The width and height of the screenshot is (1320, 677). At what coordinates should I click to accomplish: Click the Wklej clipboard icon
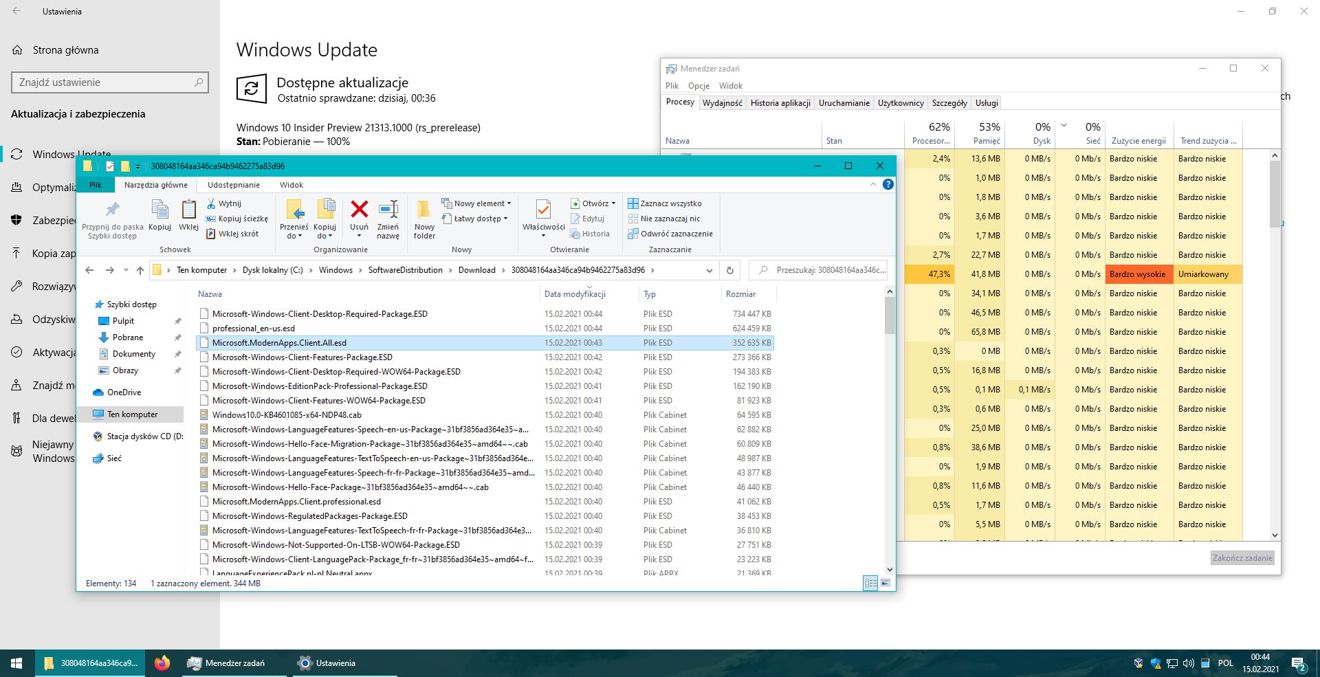pyautogui.click(x=188, y=210)
